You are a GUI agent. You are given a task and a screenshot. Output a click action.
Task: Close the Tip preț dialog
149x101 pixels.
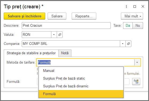tap(143, 7)
